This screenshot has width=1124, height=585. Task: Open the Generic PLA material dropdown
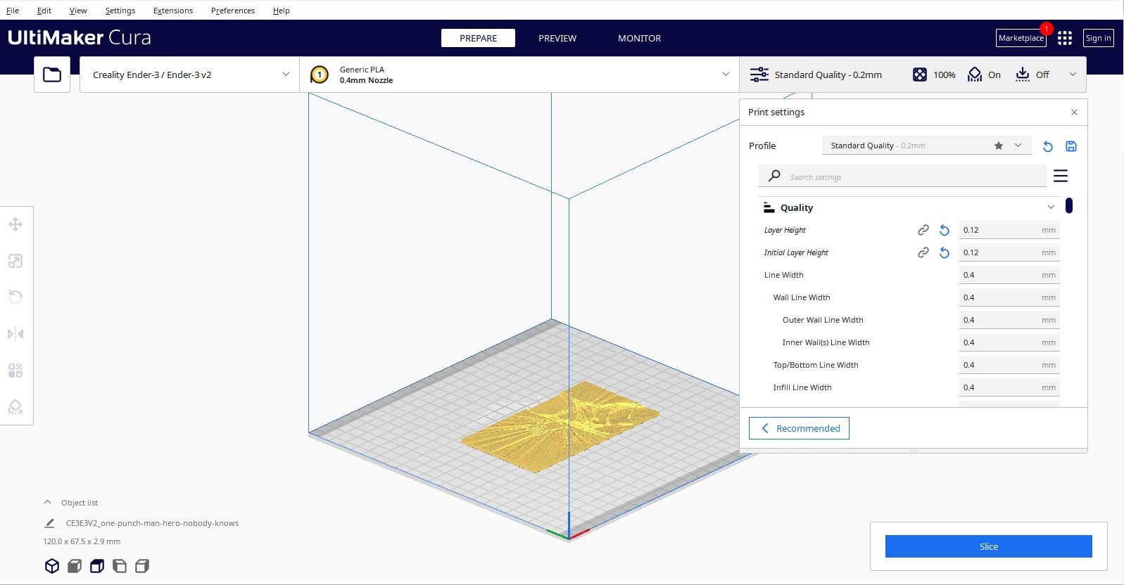(519, 75)
